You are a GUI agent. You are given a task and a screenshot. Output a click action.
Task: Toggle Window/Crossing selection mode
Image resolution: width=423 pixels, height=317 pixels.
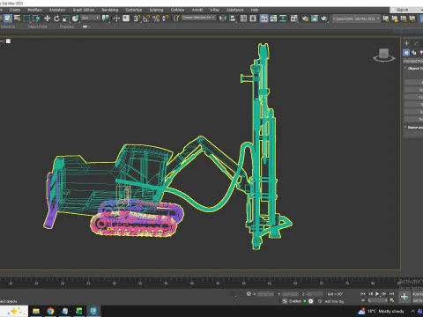coord(36,18)
